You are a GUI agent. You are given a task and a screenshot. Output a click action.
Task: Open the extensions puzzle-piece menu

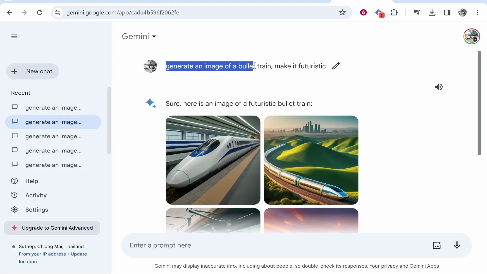click(x=395, y=12)
